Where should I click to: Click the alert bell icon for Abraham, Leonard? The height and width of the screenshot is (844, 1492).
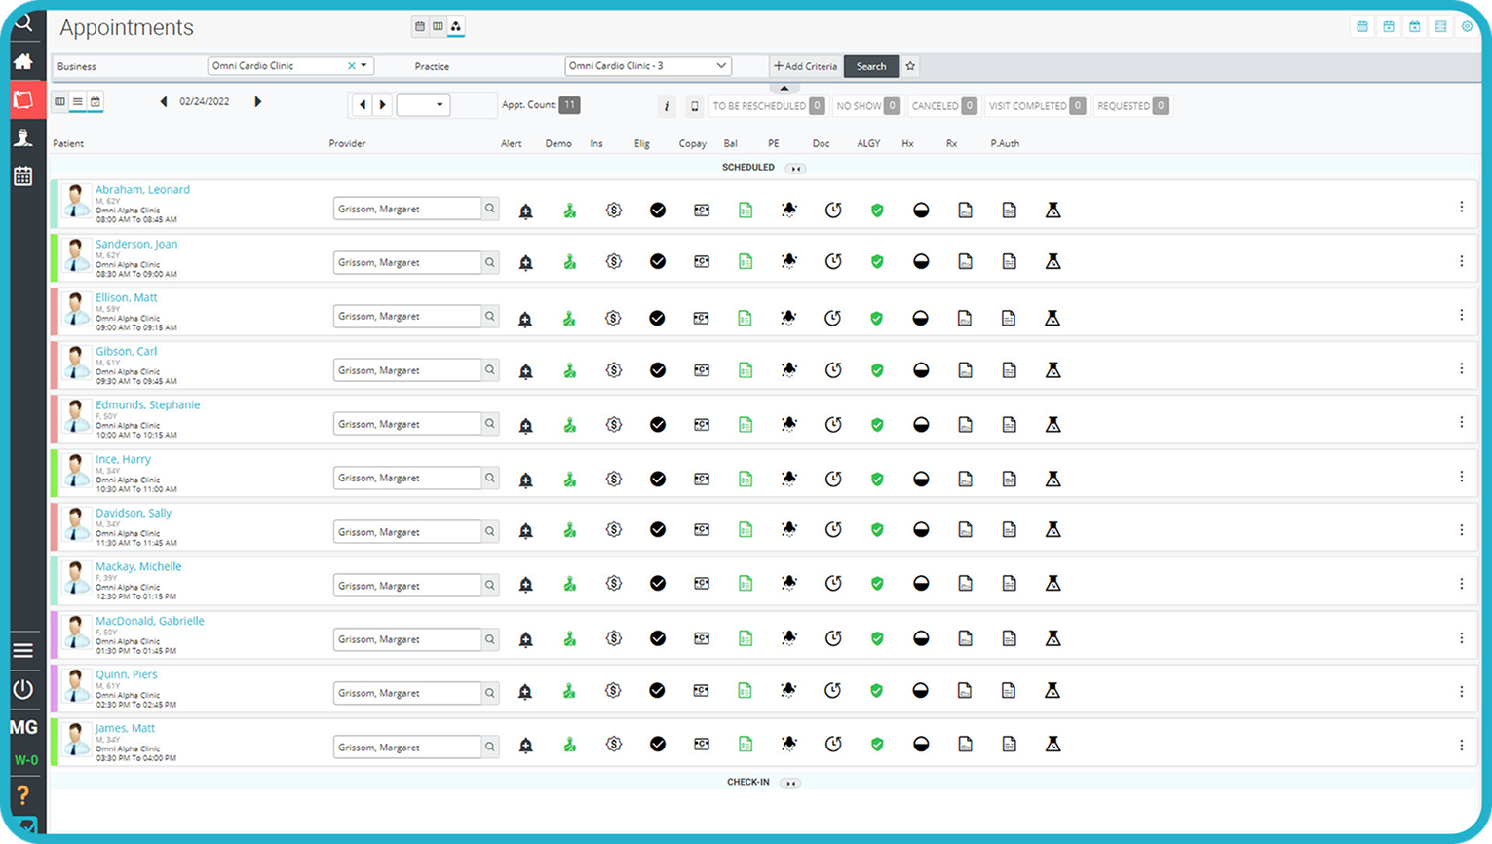[x=525, y=211]
